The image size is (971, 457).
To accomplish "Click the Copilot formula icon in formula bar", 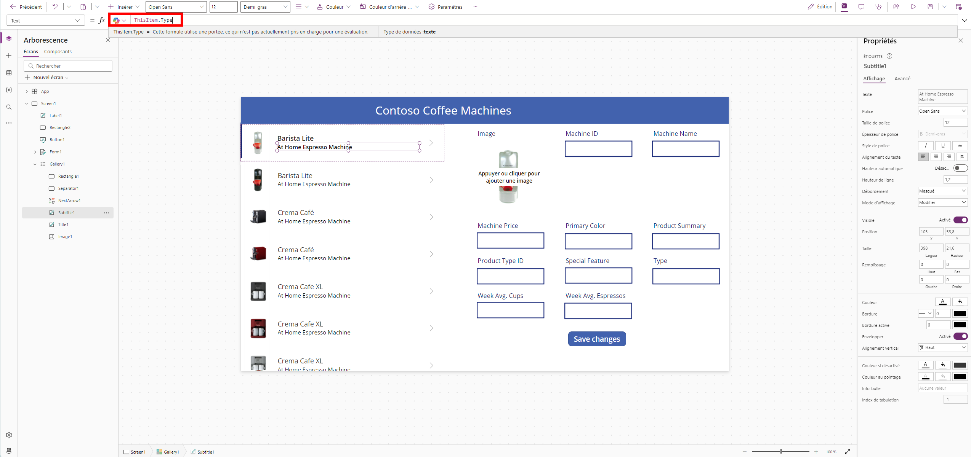I will pos(116,20).
